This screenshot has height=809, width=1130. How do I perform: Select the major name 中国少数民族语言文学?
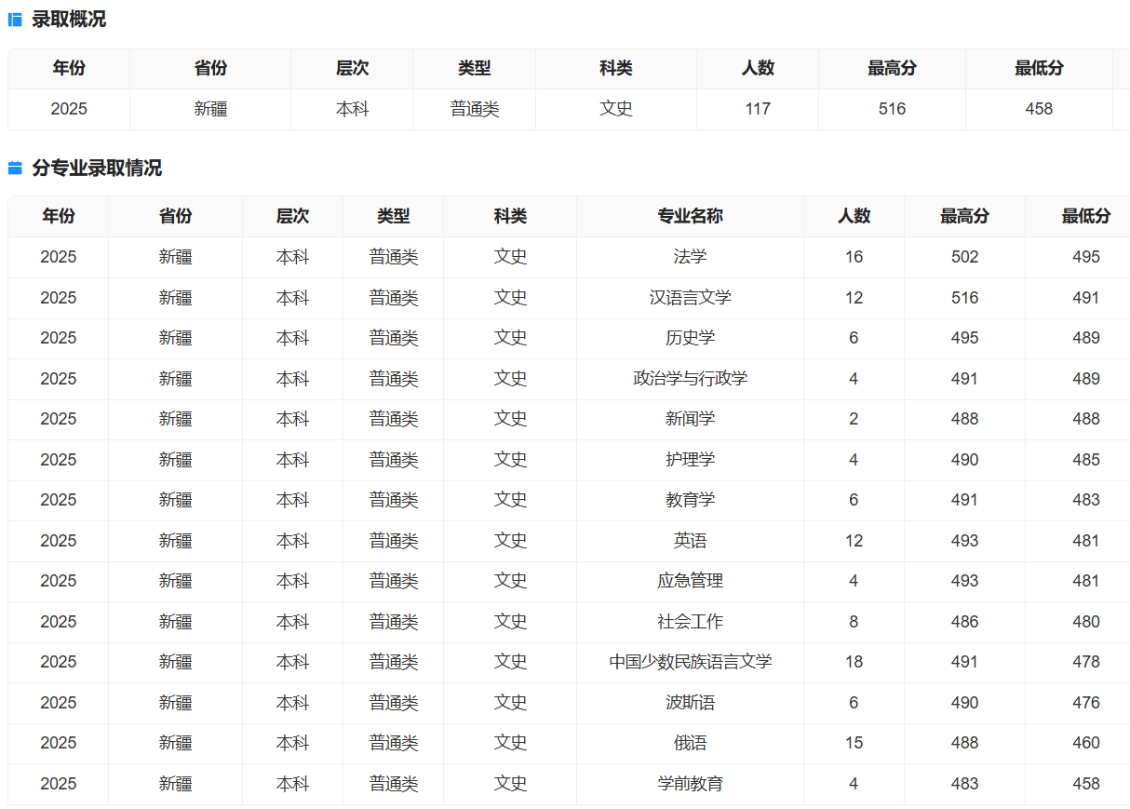pyautogui.click(x=690, y=662)
